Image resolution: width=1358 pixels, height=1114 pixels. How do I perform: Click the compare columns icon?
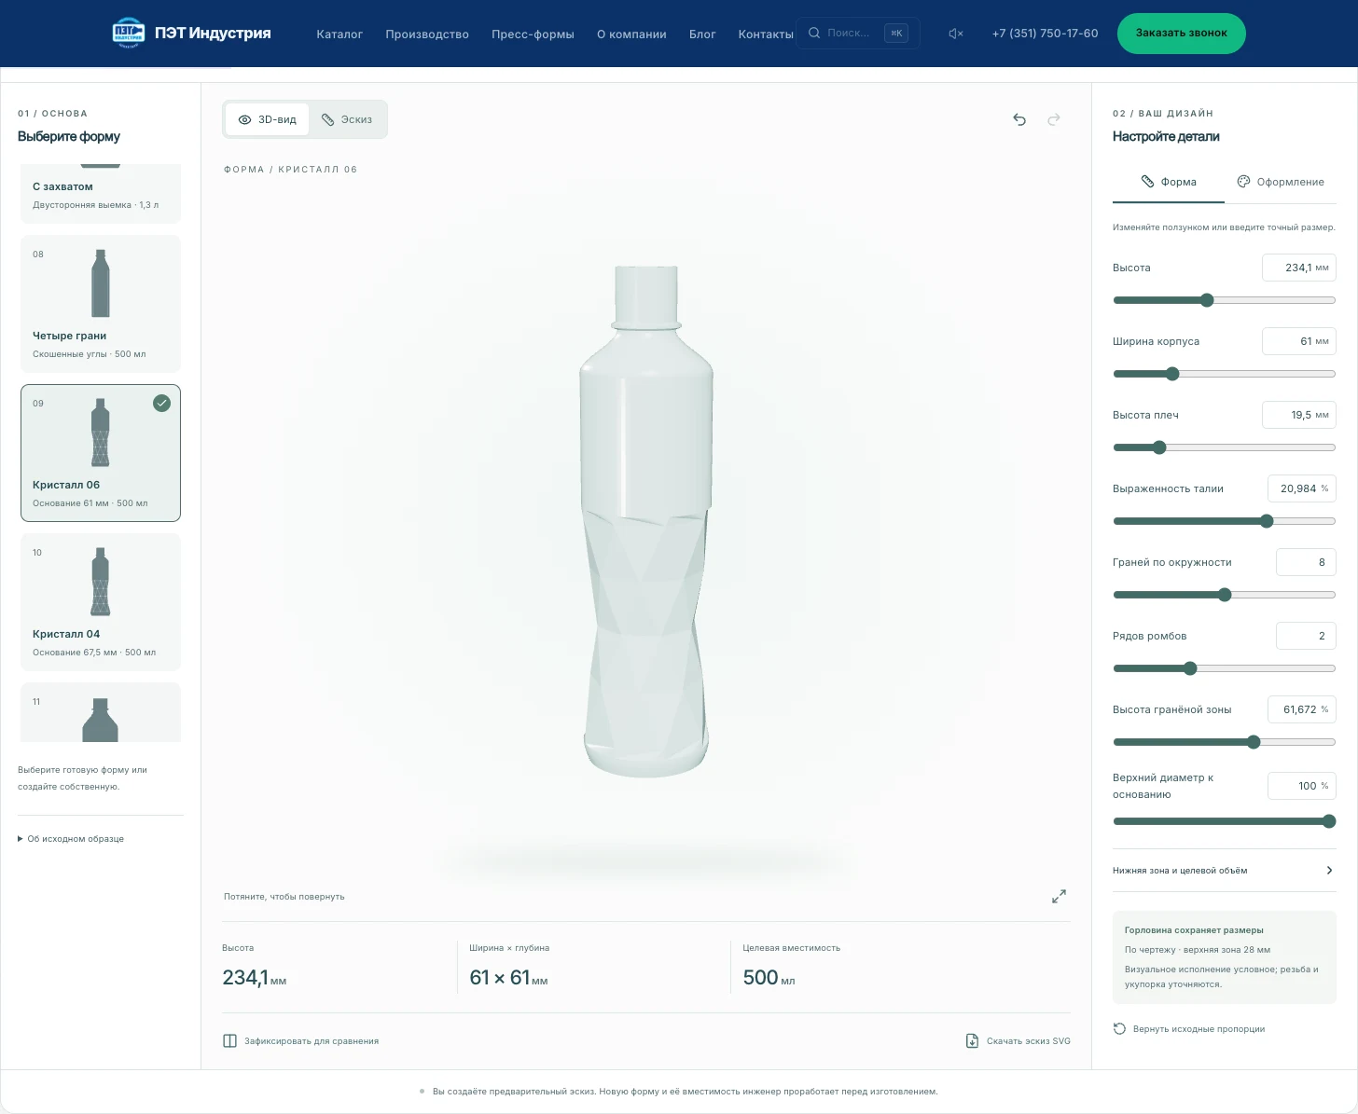pos(229,1040)
